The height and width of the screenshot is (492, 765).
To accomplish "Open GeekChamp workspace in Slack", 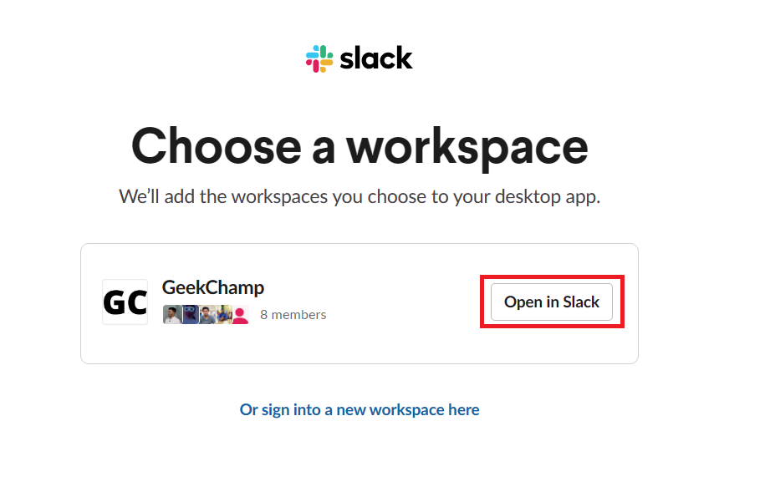I will [551, 302].
